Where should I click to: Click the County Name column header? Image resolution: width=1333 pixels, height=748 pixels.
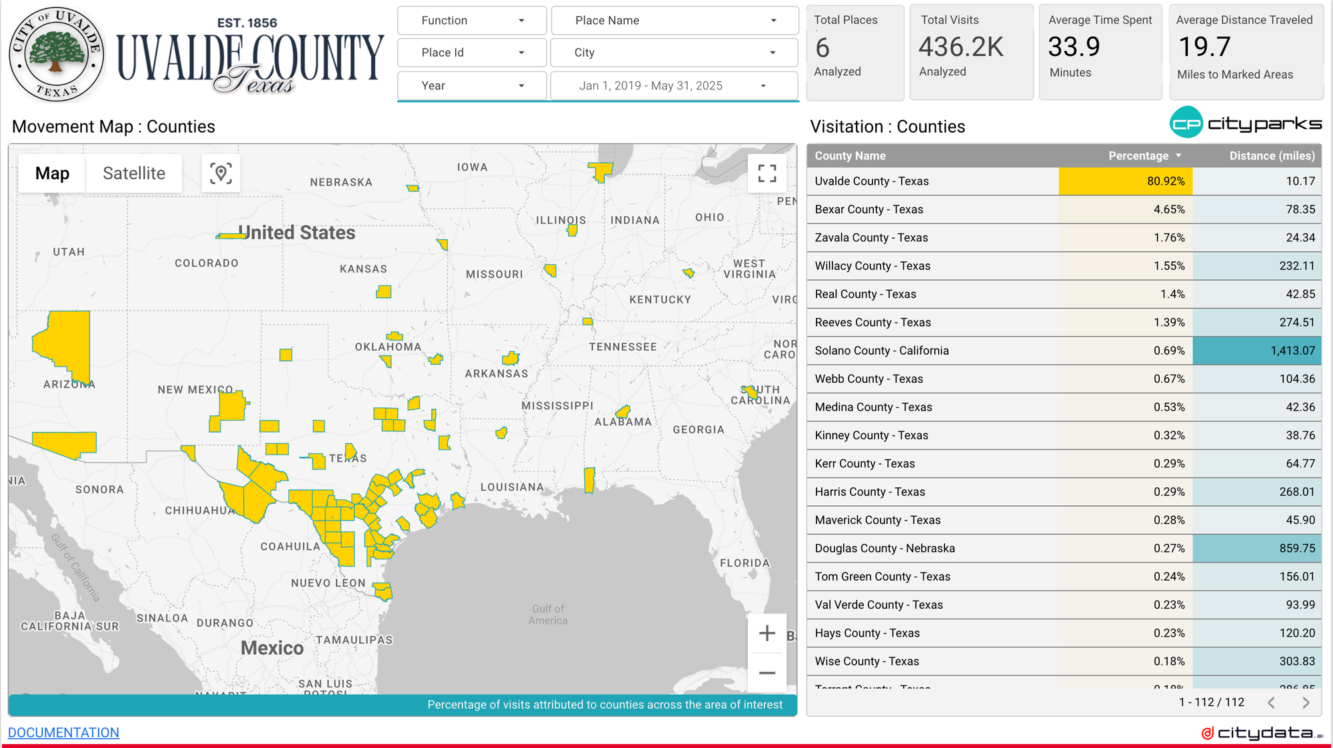850,155
